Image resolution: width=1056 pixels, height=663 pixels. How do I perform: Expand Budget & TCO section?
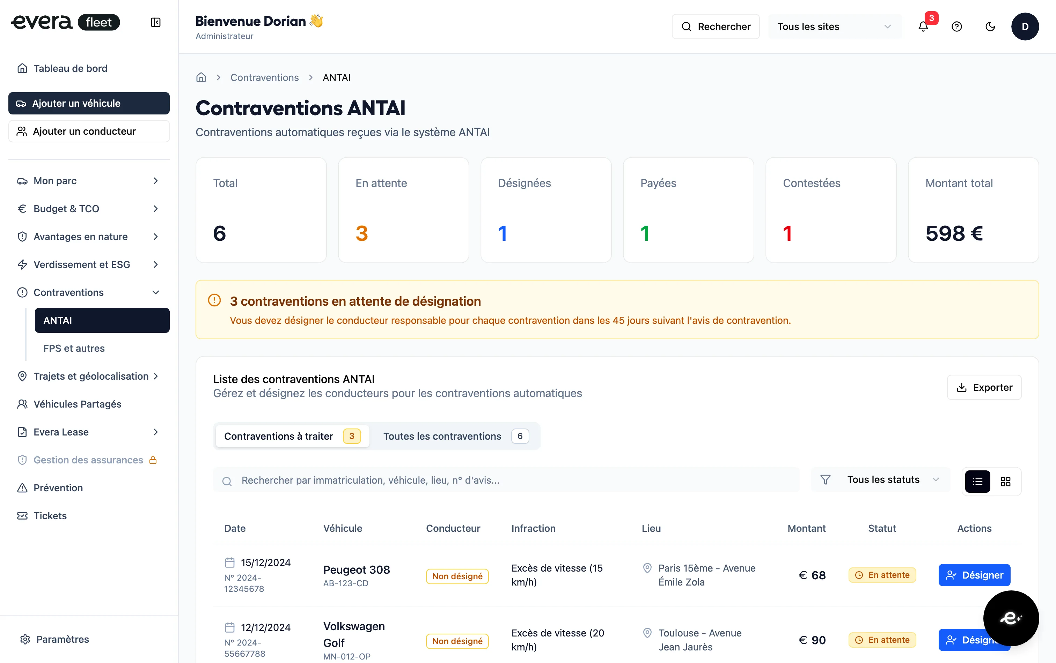[x=89, y=209]
